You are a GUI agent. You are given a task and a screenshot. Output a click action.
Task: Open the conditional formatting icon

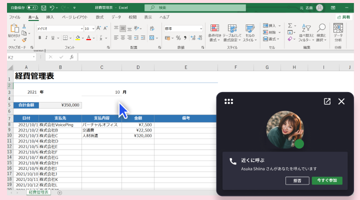(214, 29)
